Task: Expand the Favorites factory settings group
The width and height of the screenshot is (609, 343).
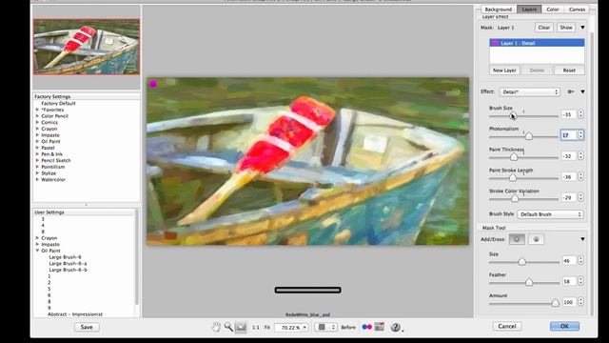Action: pos(37,110)
